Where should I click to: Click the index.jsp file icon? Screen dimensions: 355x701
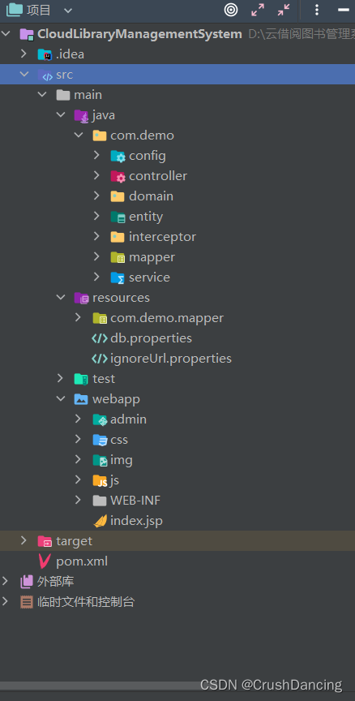click(x=100, y=521)
